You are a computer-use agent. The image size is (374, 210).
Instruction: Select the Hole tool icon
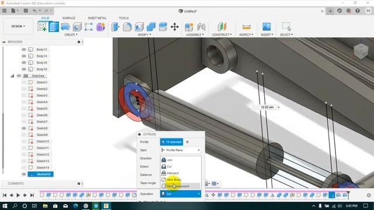(x=77, y=27)
